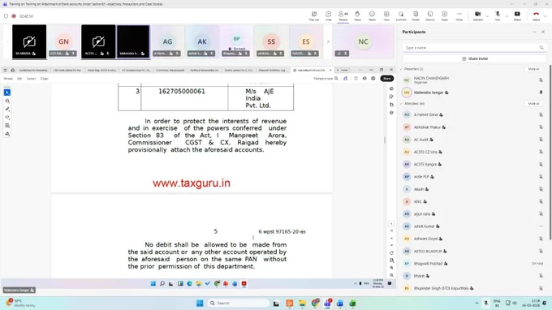Collapse the Attendees section
The width and height of the screenshot is (552, 310).
(x=401, y=104)
